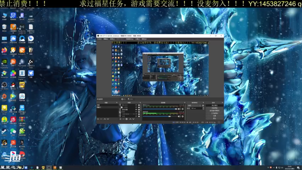Toggle visibility eye of fifth source row

pyautogui.click(x=136, y=114)
